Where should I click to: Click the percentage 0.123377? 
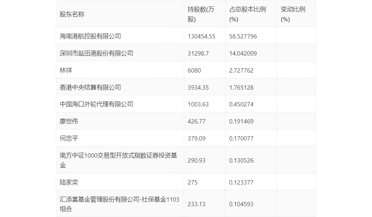pos(241,182)
